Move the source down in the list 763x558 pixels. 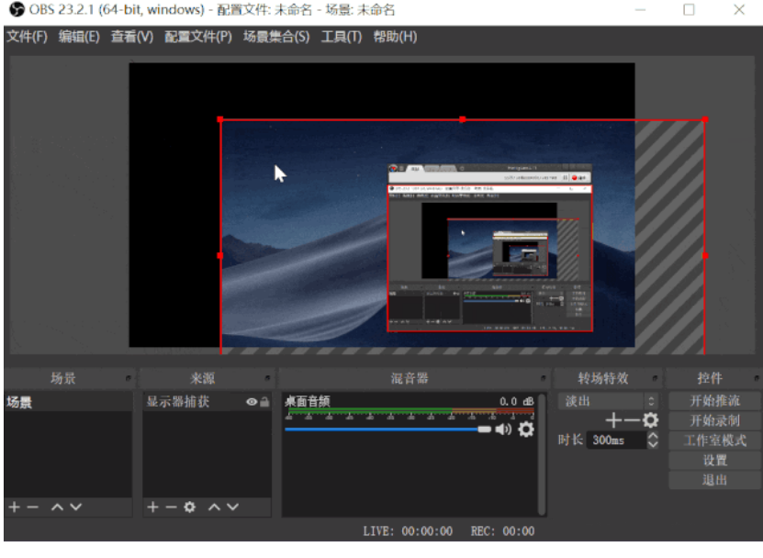(x=232, y=507)
